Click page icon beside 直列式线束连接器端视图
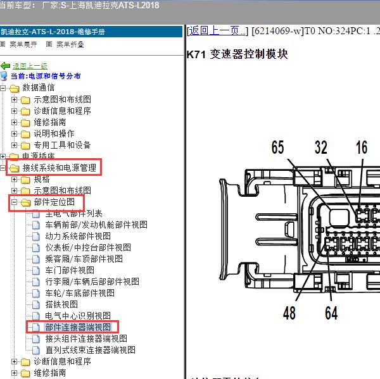380x379 pixels. 36,350
